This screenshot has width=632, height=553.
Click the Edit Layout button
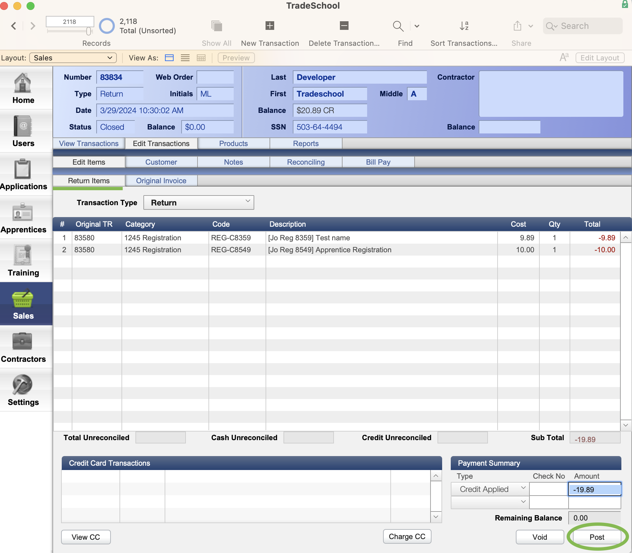[x=600, y=58]
